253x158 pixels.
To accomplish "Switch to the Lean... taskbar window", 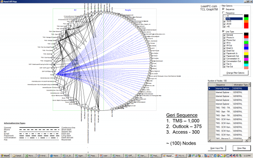I will [105, 156].
